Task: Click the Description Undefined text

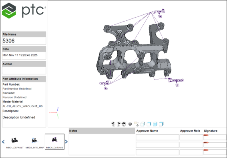Action: [x=19, y=117]
